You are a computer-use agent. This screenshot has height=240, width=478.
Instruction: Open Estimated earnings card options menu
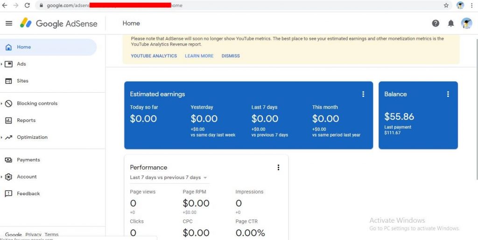coord(363,94)
